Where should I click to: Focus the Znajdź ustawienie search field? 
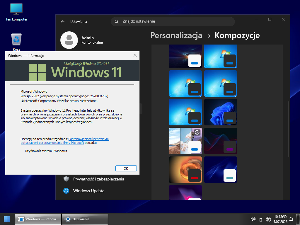pos(173,22)
